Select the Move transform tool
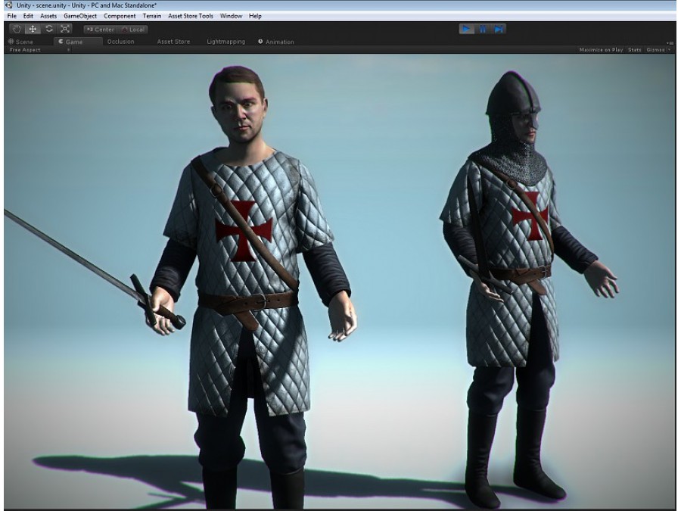Viewport: 681px width, 511px height. pyautogui.click(x=33, y=29)
